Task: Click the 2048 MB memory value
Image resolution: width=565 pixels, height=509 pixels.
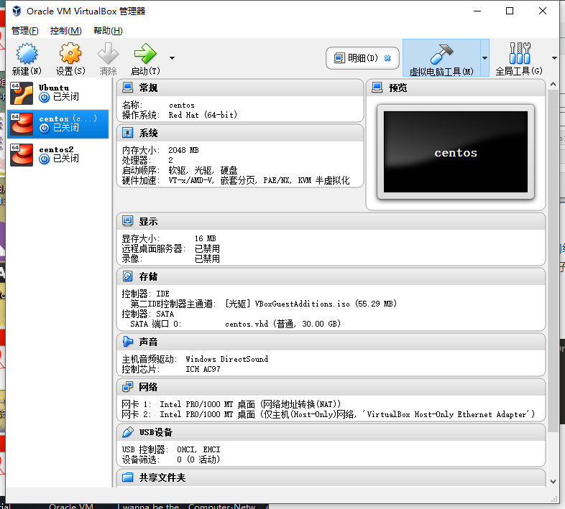Action: point(183,150)
